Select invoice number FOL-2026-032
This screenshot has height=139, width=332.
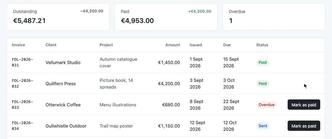tap(22, 83)
